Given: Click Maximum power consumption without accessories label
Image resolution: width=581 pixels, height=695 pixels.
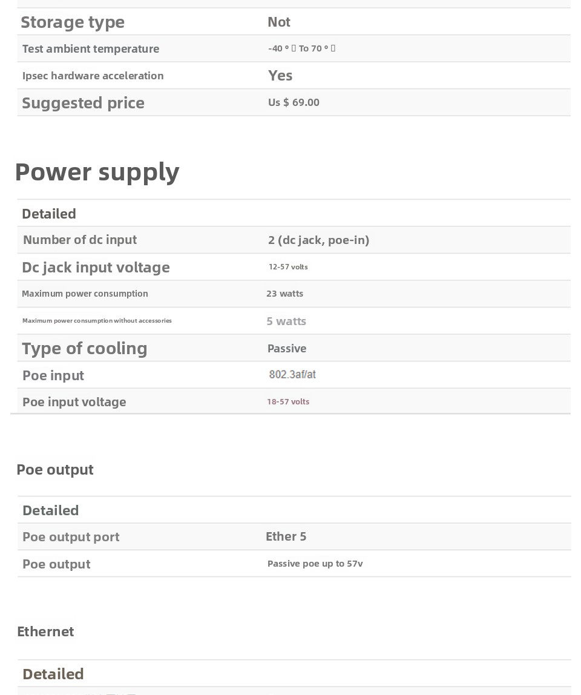Looking at the screenshot, I should 97,321.
